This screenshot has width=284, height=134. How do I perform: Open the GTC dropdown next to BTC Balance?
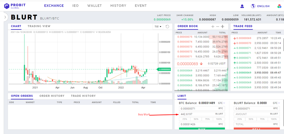(x=222, y=103)
